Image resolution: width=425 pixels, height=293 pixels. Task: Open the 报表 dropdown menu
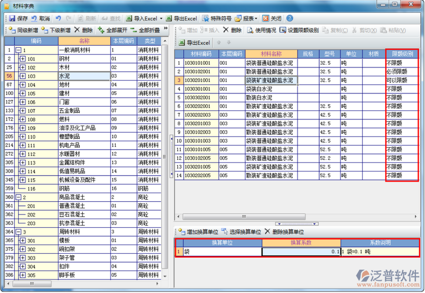click(x=256, y=19)
